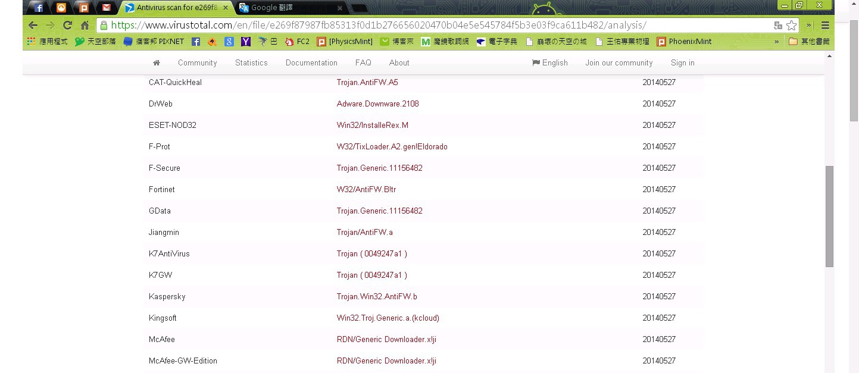The image size is (859, 373).
Task: Click the Sign in link
Action: (x=683, y=62)
